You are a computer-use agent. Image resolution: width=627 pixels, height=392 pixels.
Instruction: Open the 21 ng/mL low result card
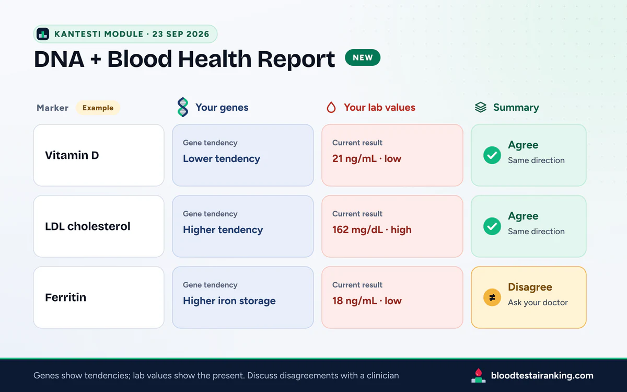pyautogui.click(x=392, y=155)
